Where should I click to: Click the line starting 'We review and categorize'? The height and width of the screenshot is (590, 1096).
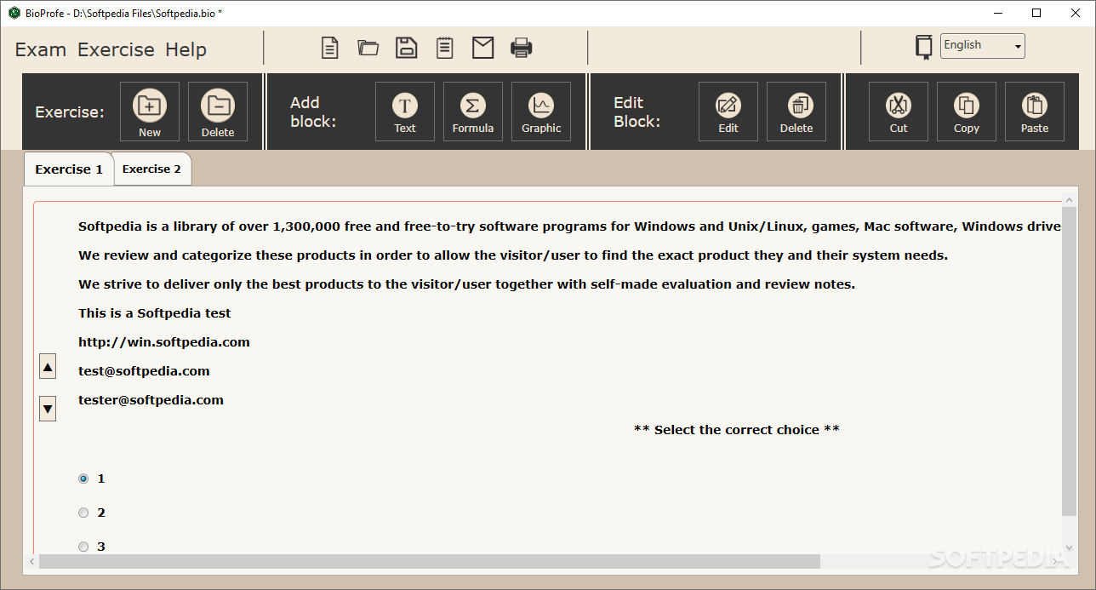pyautogui.click(x=513, y=255)
